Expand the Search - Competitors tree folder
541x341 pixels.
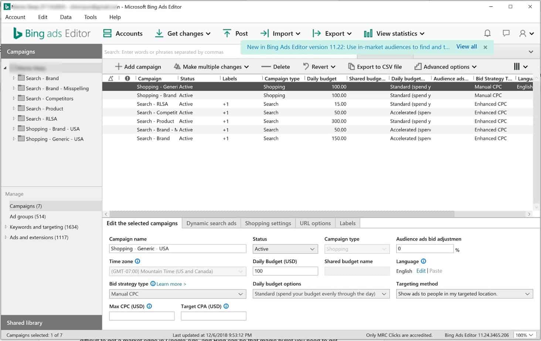point(14,98)
